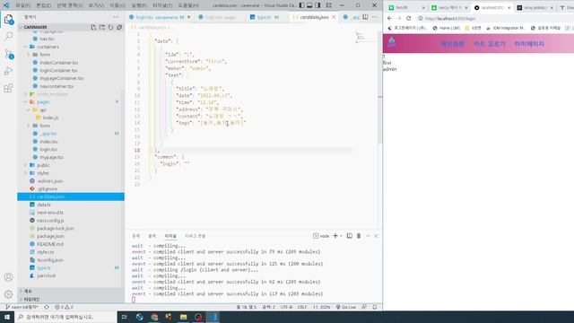Click CRLF line ending in status bar

coord(302,307)
